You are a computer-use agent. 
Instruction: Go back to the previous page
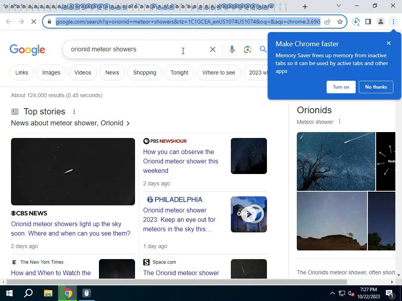pyautogui.click(x=9, y=22)
